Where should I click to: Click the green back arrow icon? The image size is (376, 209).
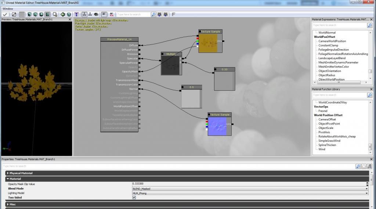click(63, 14)
